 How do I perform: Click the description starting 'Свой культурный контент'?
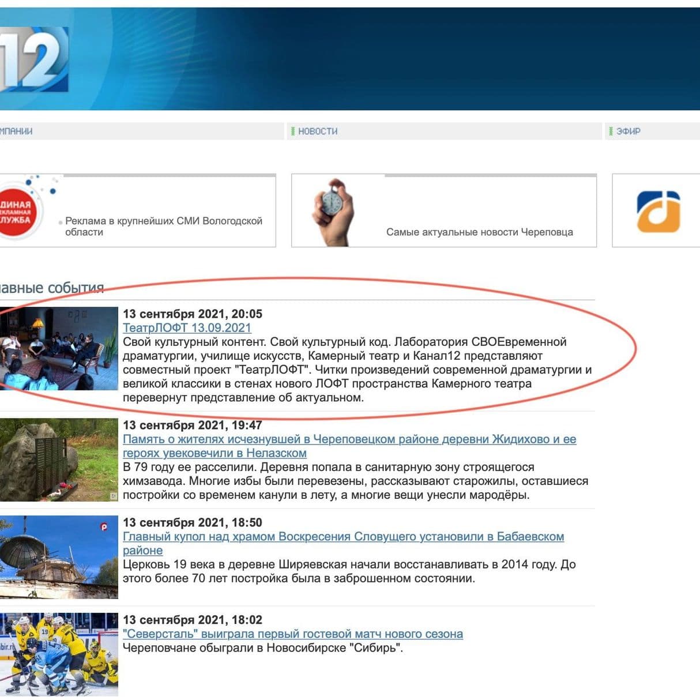point(357,370)
